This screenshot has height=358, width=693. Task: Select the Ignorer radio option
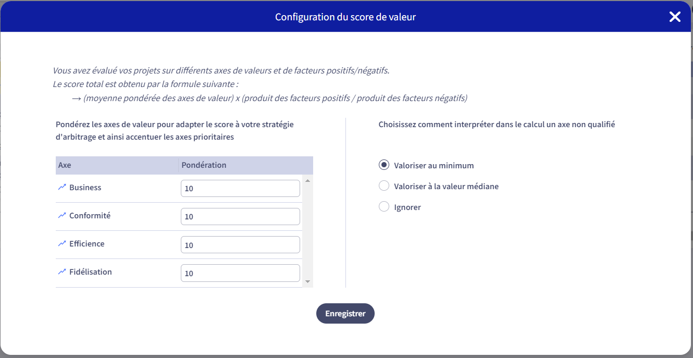pyautogui.click(x=384, y=207)
